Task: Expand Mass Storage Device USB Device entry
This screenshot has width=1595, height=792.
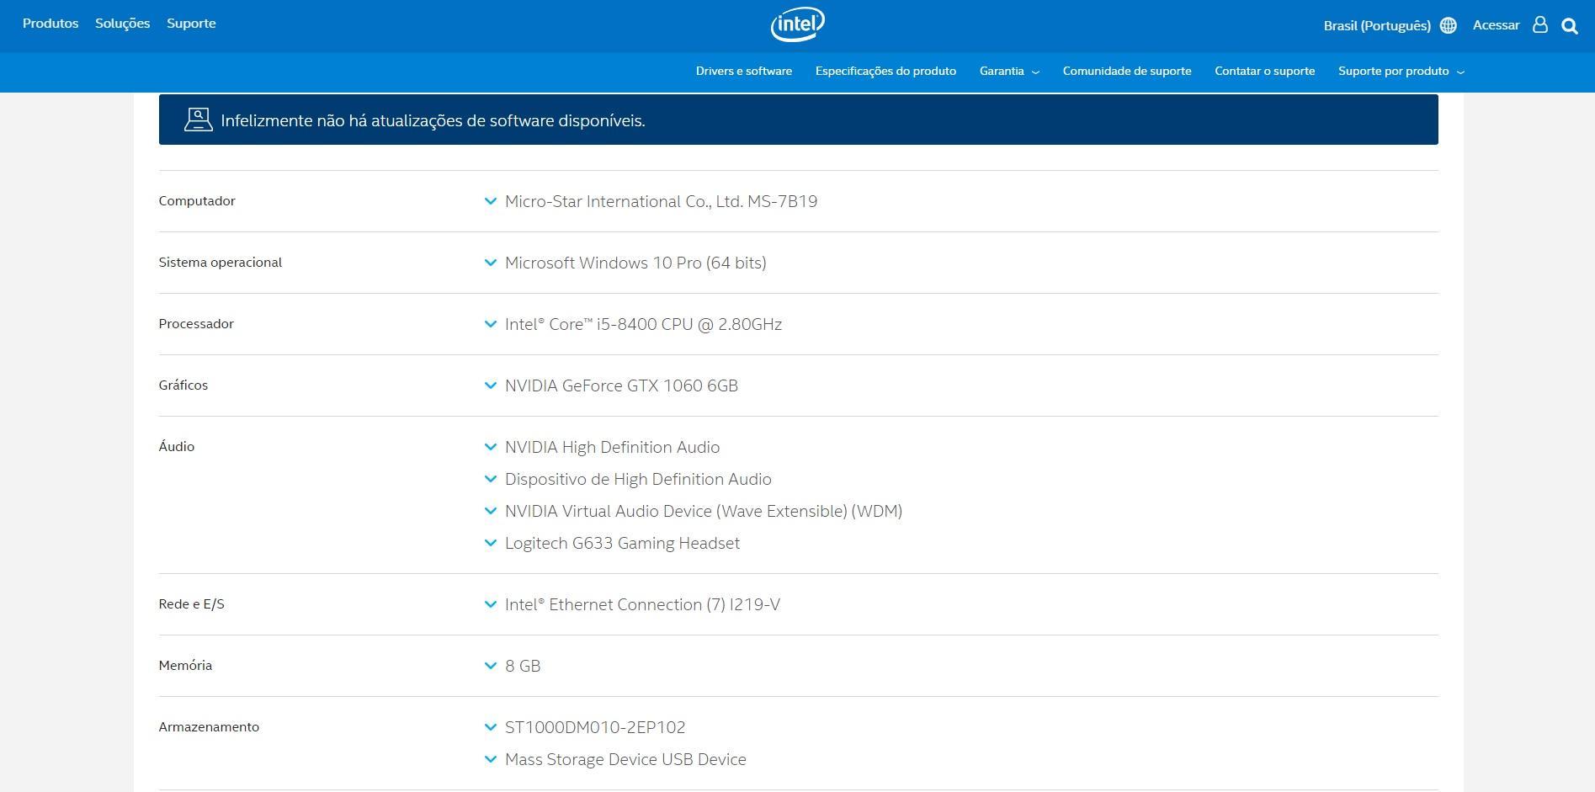Action: tap(615, 759)
